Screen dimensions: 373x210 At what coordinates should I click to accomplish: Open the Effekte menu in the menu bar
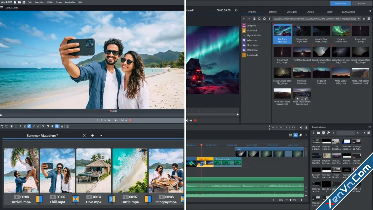pos(50,2)
